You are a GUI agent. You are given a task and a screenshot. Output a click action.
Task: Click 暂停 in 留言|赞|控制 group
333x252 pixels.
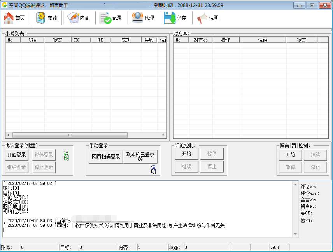pyautogui.click(x=290, y=167)
